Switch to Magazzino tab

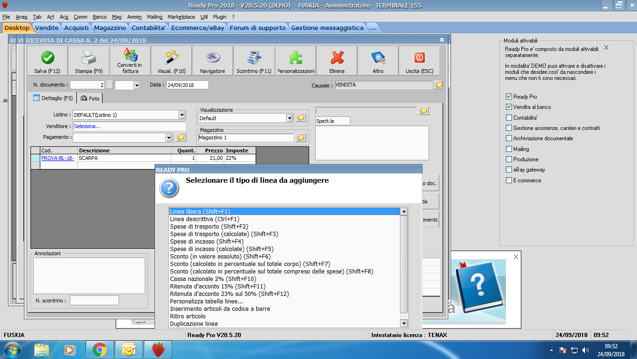point(110,28)
